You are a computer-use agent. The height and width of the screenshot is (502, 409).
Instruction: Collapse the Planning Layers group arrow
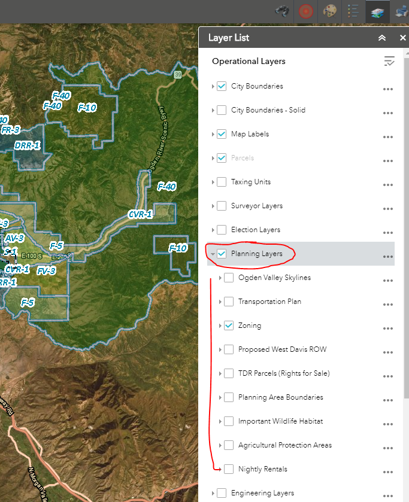[213, 254]
